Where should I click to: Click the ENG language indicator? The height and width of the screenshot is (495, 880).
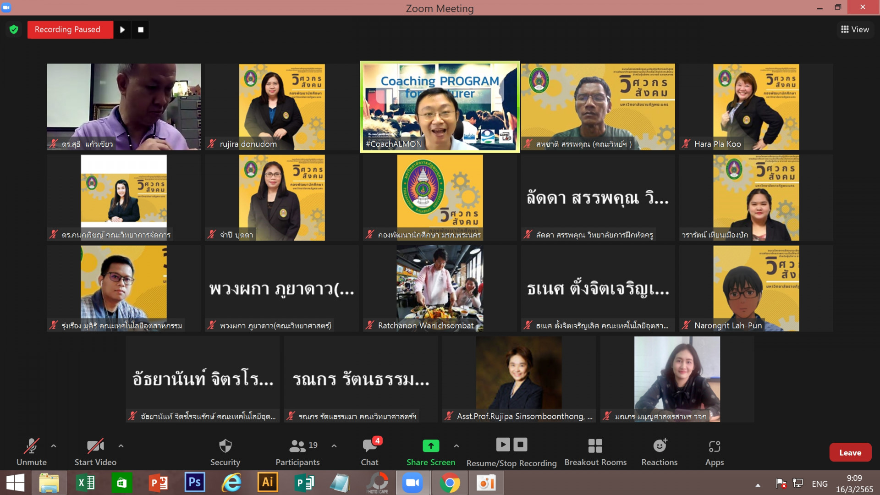point(819,484)
